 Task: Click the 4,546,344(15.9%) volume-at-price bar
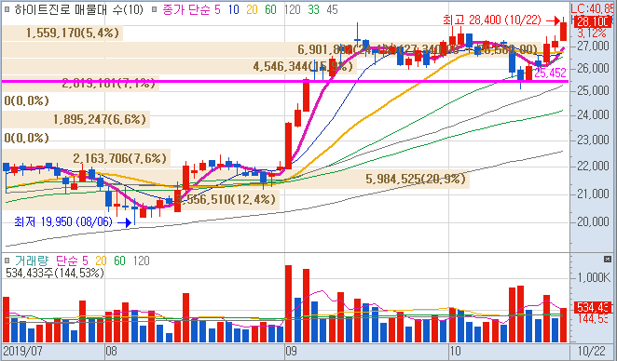(179, 66)
